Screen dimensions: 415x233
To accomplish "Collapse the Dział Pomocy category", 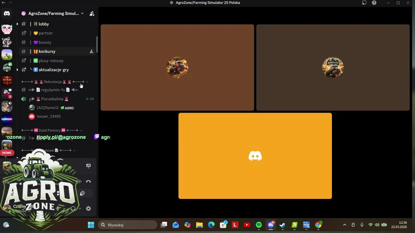I will tap(51, 130).
